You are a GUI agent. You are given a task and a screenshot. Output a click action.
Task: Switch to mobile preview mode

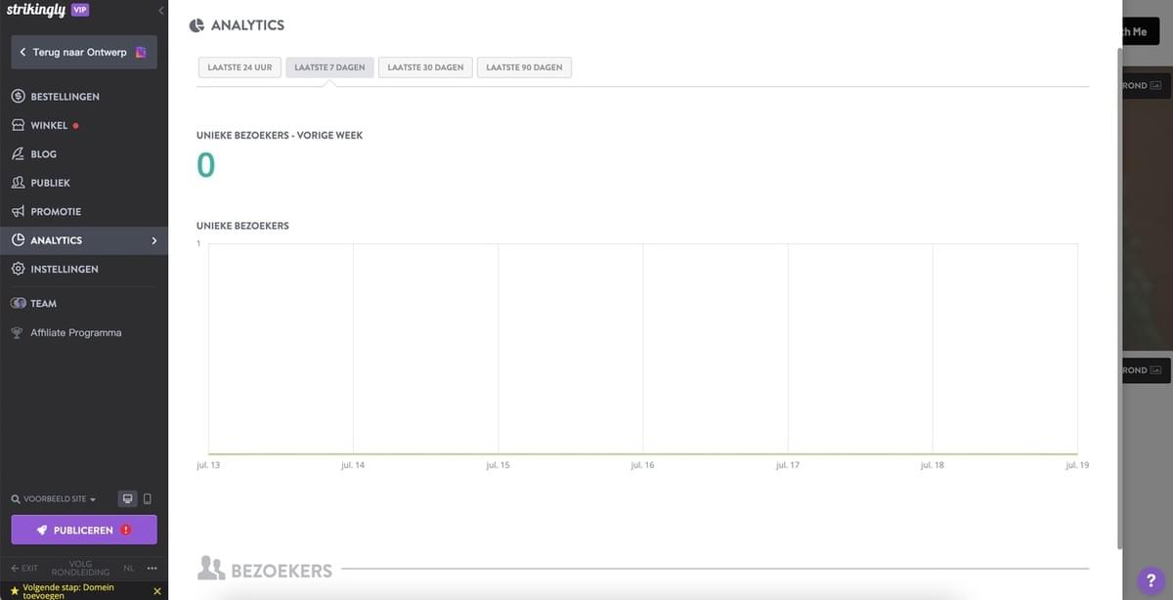[x=146, y=498]
